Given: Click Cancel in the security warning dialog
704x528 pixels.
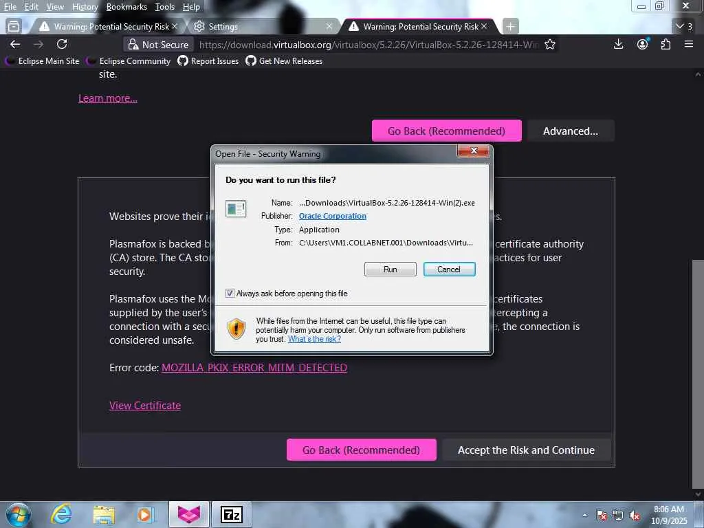Looking at the screenshot, I should pyautogui.click(x=449, y=269).
